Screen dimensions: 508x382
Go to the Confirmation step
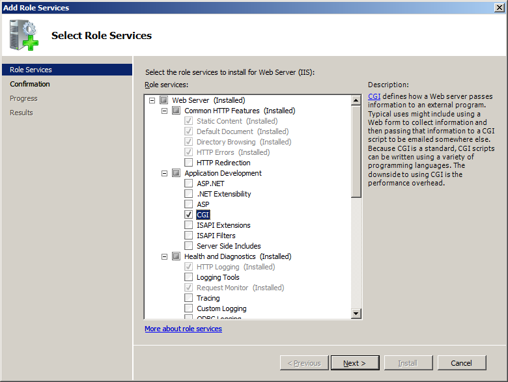[x=30, y=84]
